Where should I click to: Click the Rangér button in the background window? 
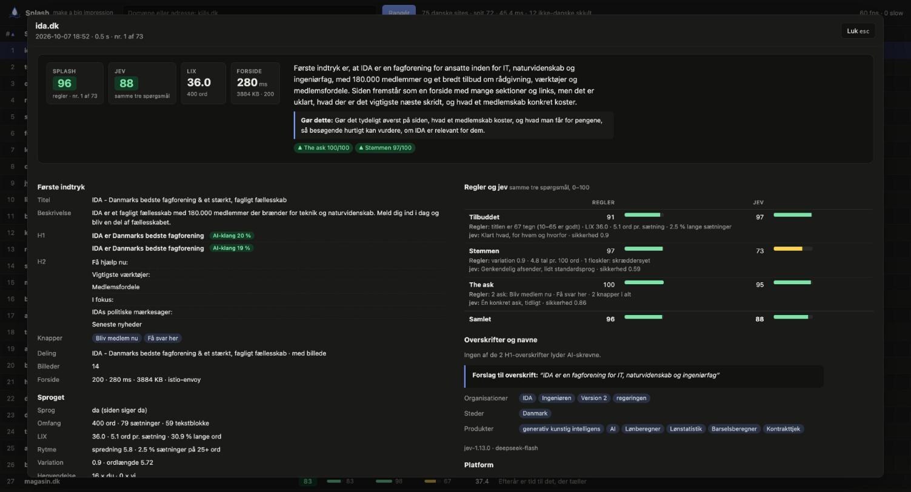399,12
